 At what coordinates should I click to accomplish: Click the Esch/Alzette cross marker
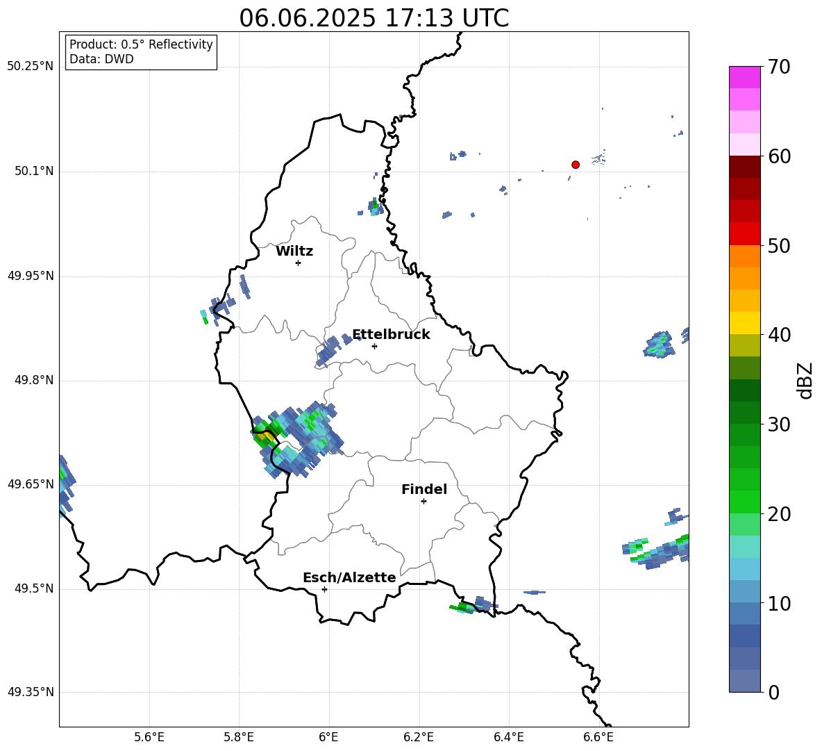324,589
